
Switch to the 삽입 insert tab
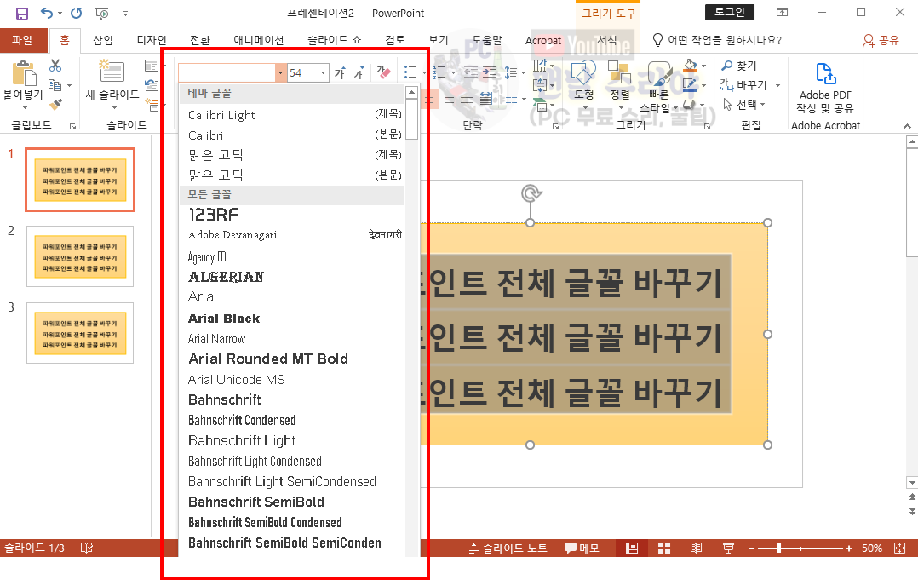point(103,40)
